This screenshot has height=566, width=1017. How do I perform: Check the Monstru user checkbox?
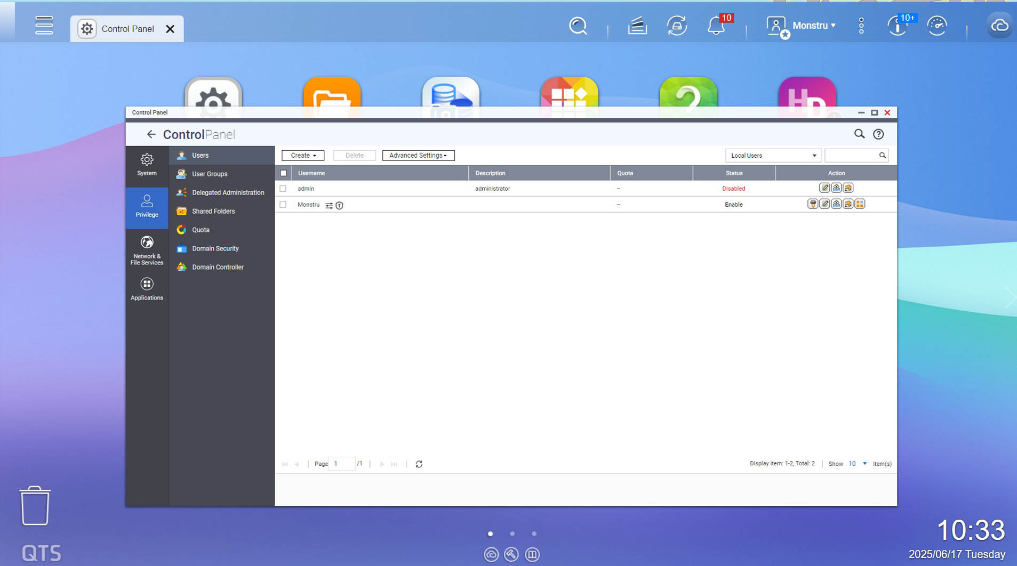[283, 205]
